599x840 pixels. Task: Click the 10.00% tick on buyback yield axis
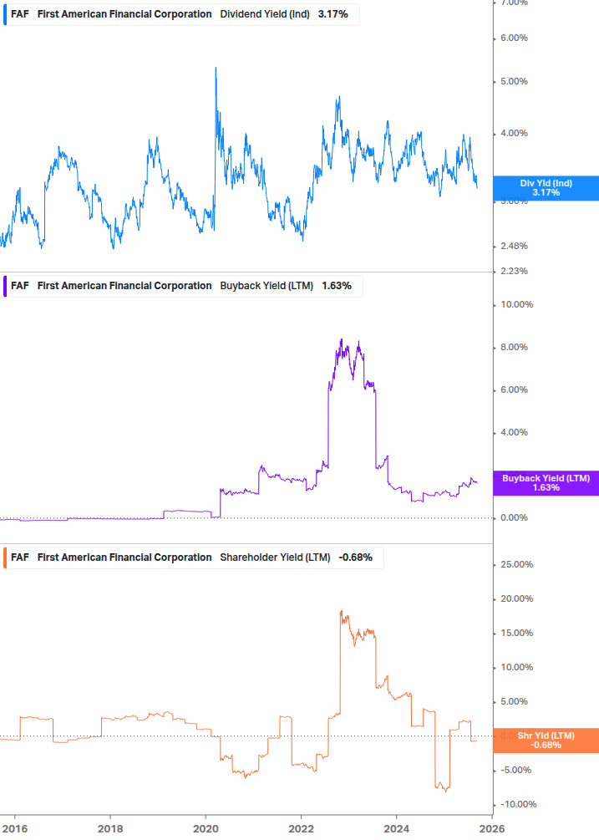coord(516,305)
